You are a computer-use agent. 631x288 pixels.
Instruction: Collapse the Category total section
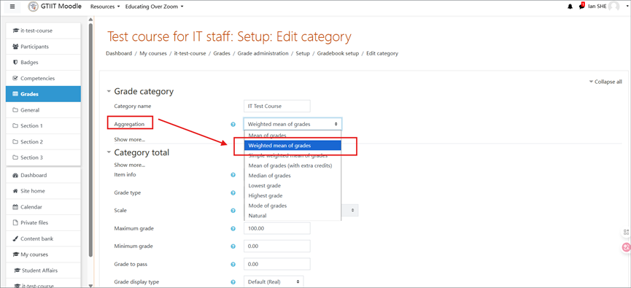click(109, 153)
